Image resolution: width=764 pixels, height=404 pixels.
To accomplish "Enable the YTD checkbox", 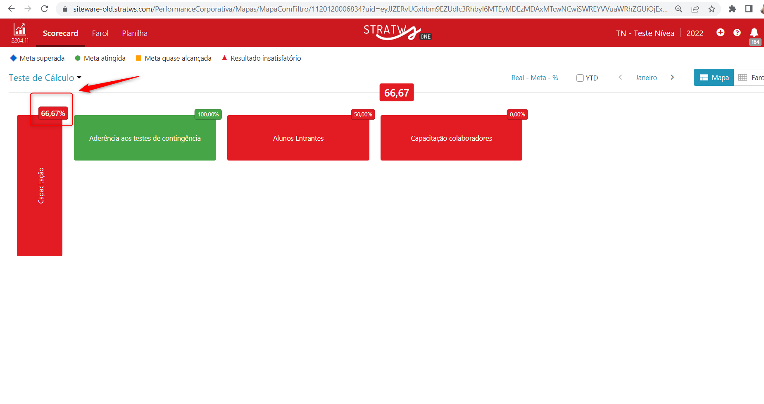I will click(x=580, y=78).
